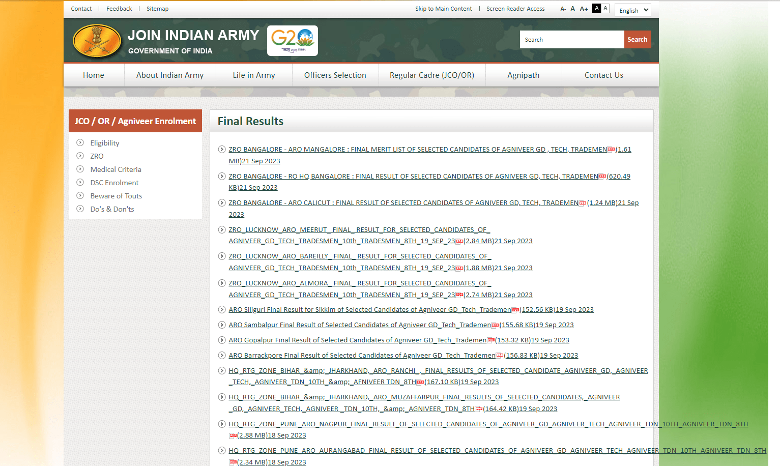Expand the Officers Selection menu
780x466 pixels.
pyautogui.click(x=335, y=75)
